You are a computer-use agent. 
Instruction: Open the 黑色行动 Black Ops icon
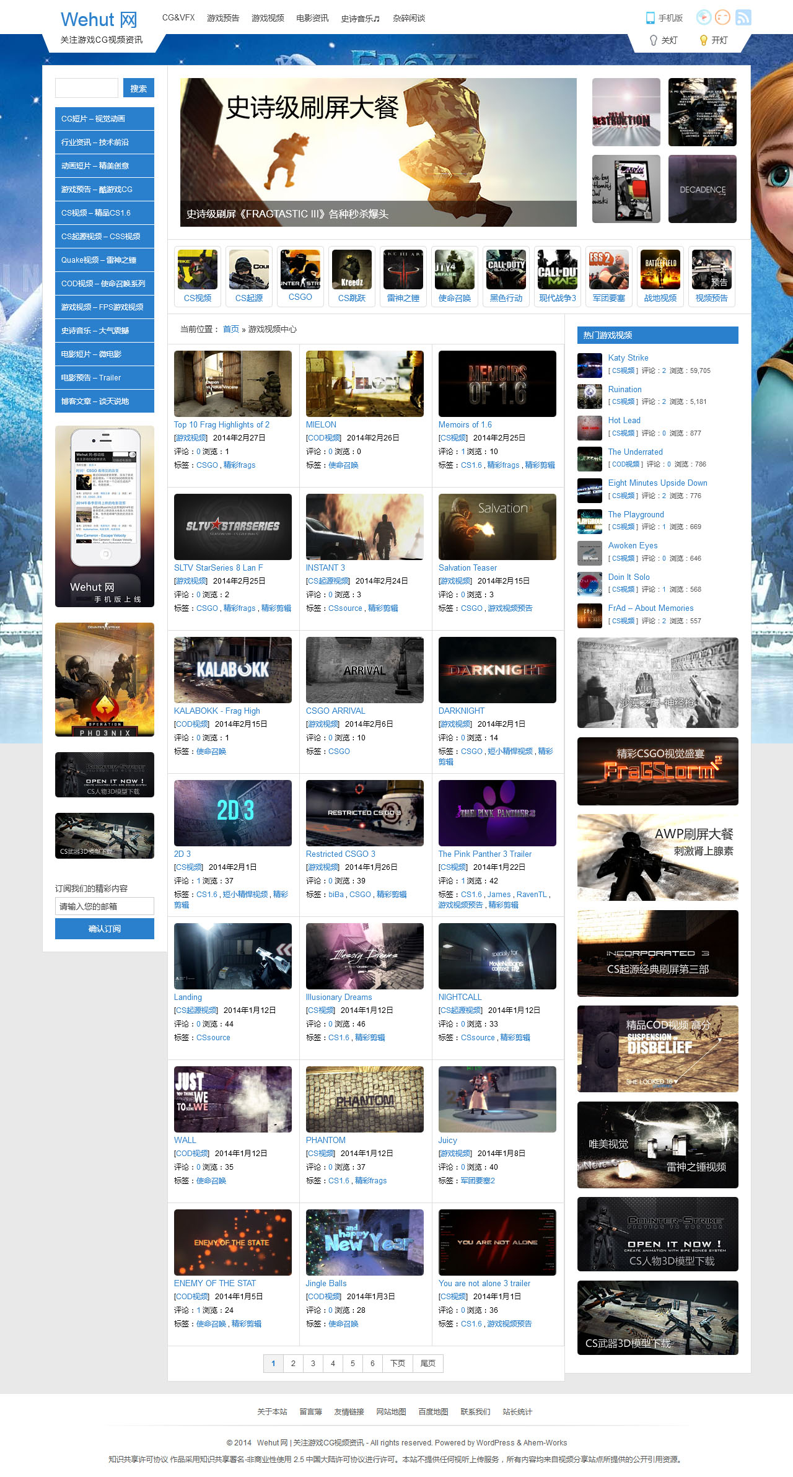point(506,276)
